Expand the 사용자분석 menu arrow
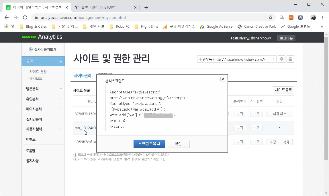This screenshot has height=196, width=329. (x=61, y=129)
